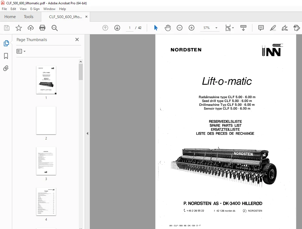Select page 4 thumbnail

click(46, 201)
